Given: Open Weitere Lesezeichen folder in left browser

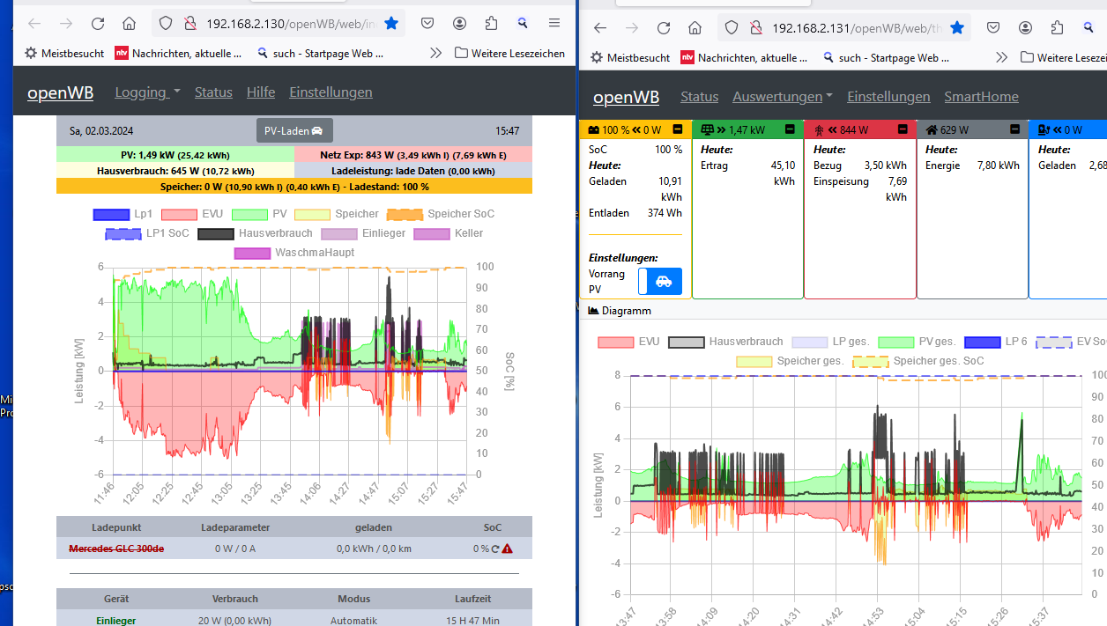Looking at the screenshot, I should [x=509, y=53].
